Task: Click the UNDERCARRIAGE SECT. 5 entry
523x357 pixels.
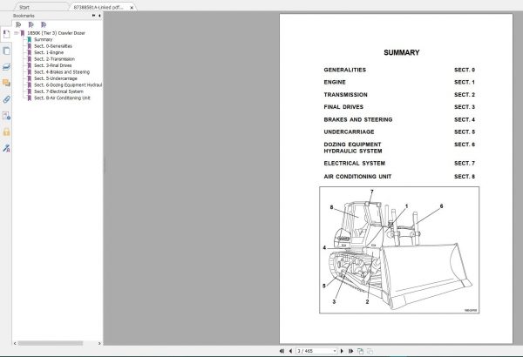Action: 399,132
